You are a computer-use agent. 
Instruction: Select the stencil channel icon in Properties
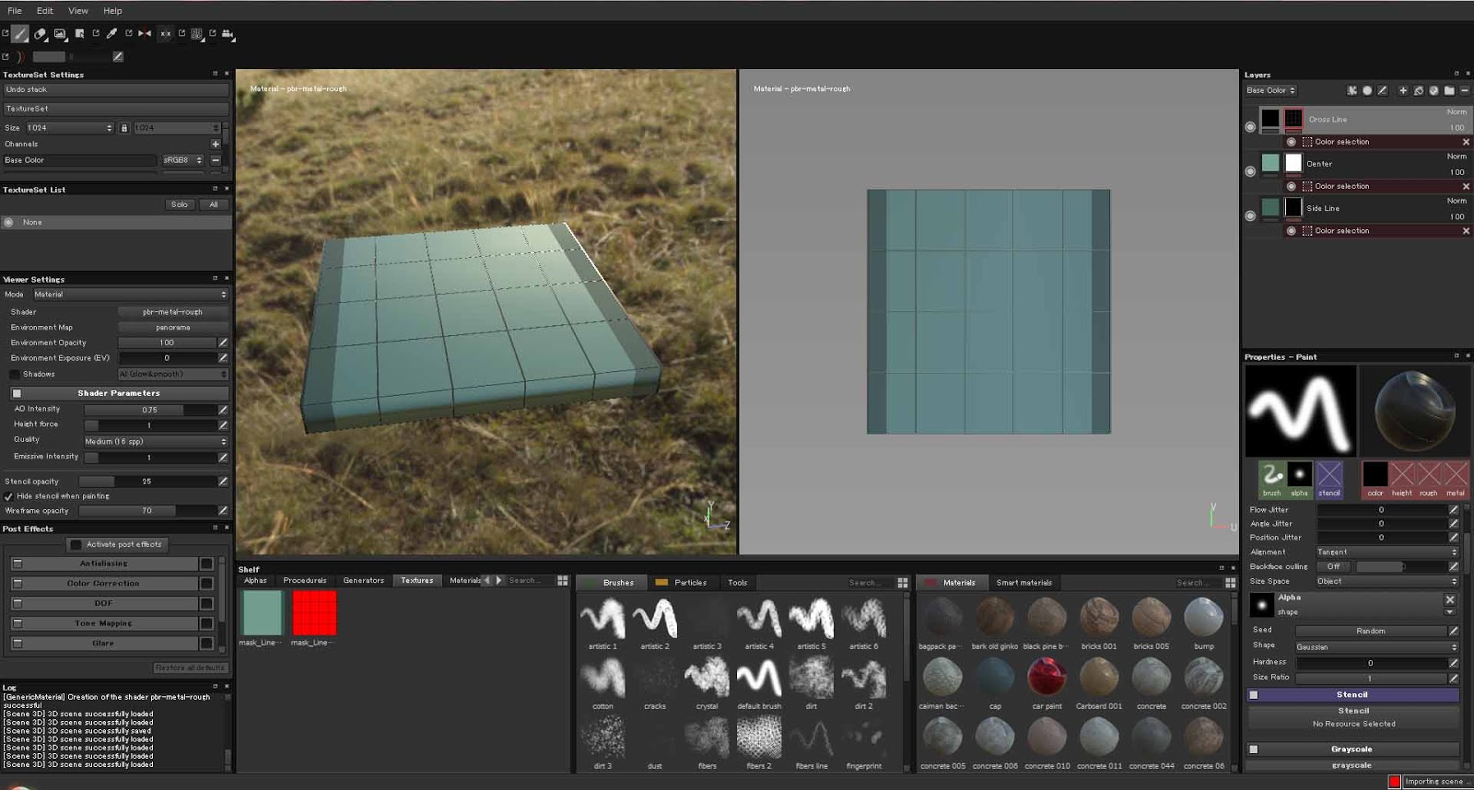1329,475
